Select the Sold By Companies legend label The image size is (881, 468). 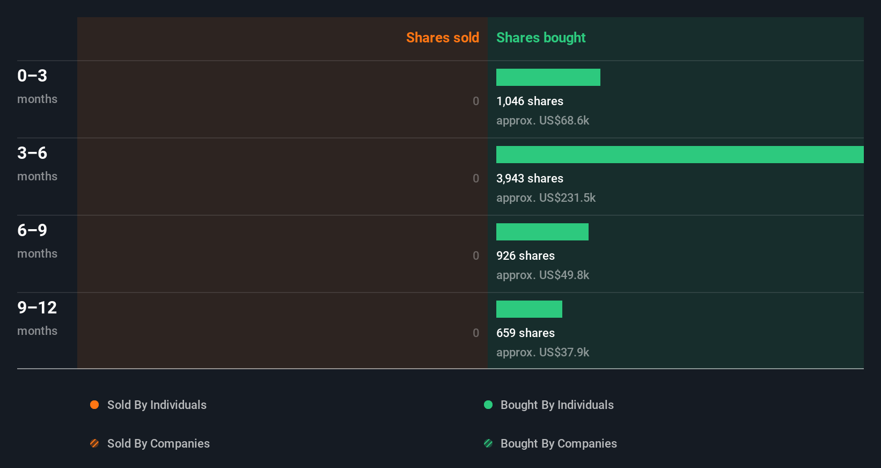coord(158,443)
